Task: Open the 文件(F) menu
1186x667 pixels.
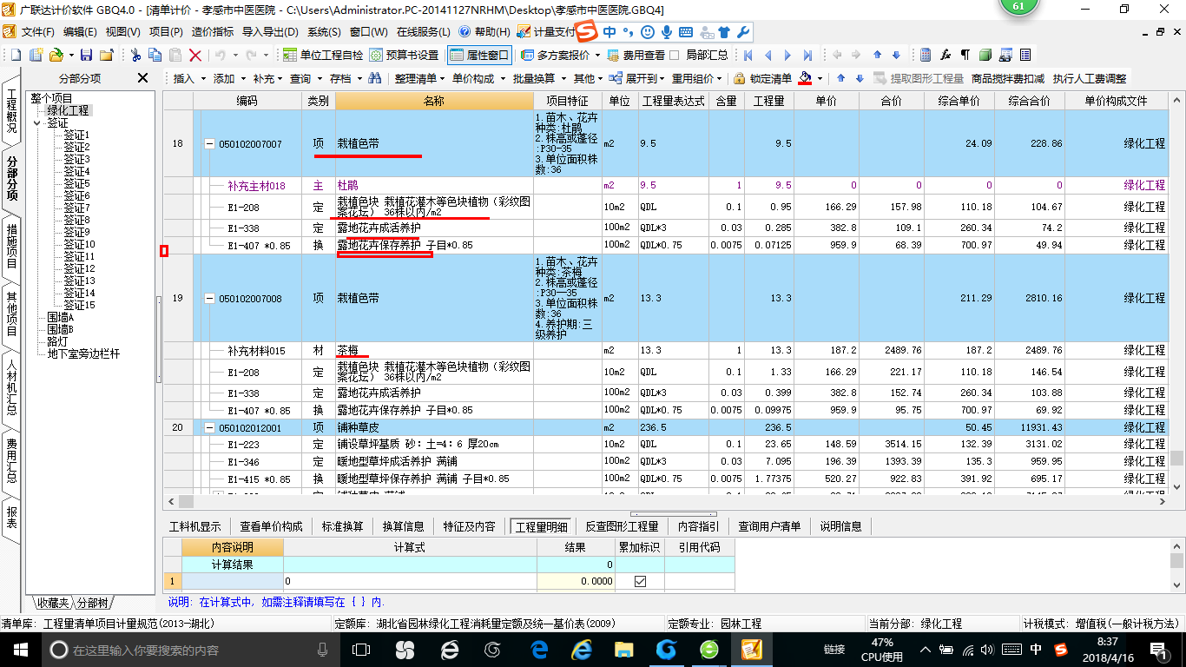Action: point(38,31)
